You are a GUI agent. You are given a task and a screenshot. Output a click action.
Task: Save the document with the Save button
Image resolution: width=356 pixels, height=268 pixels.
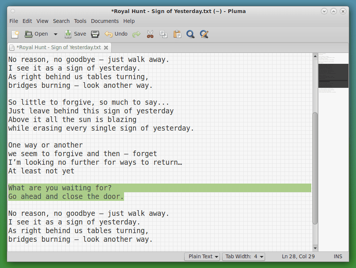click(75, 34)
